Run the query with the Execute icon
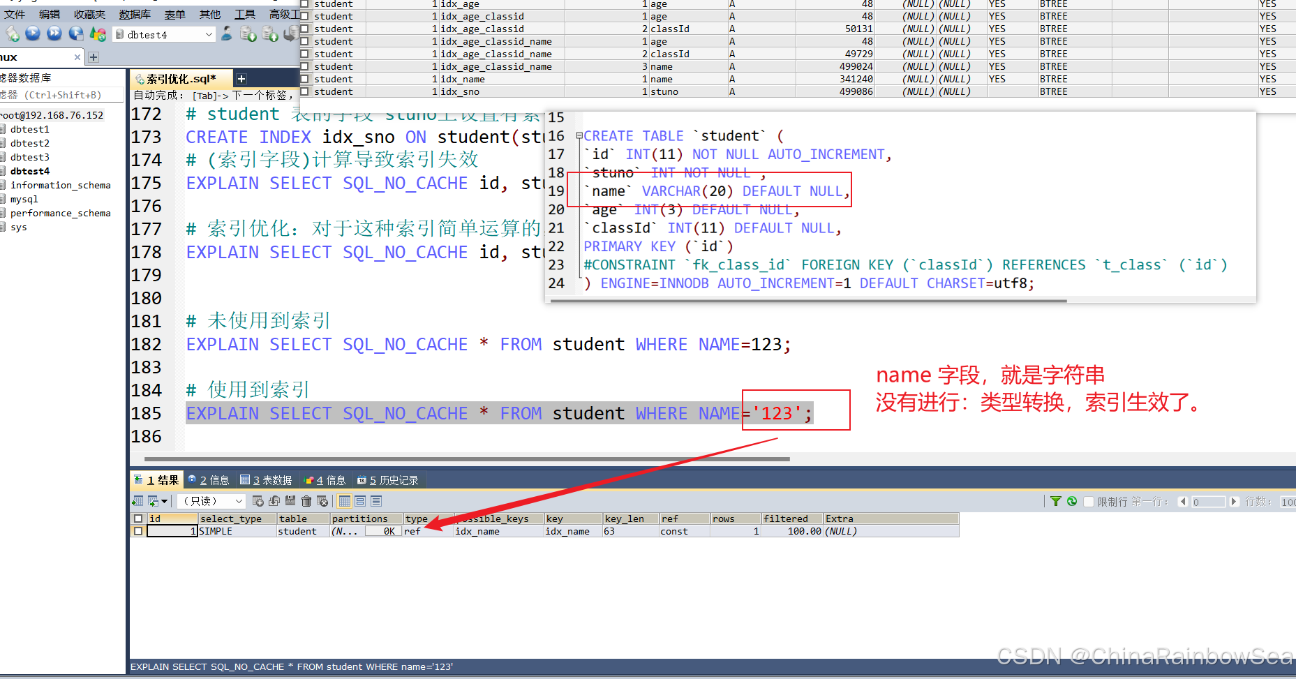Image resolution: width=1296 pixels, height=679 pixels. (33, 33)
